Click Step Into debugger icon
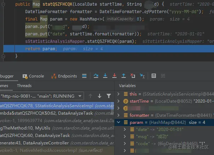The width and height of the screenshot is (214, 155). tap(105, 76)
